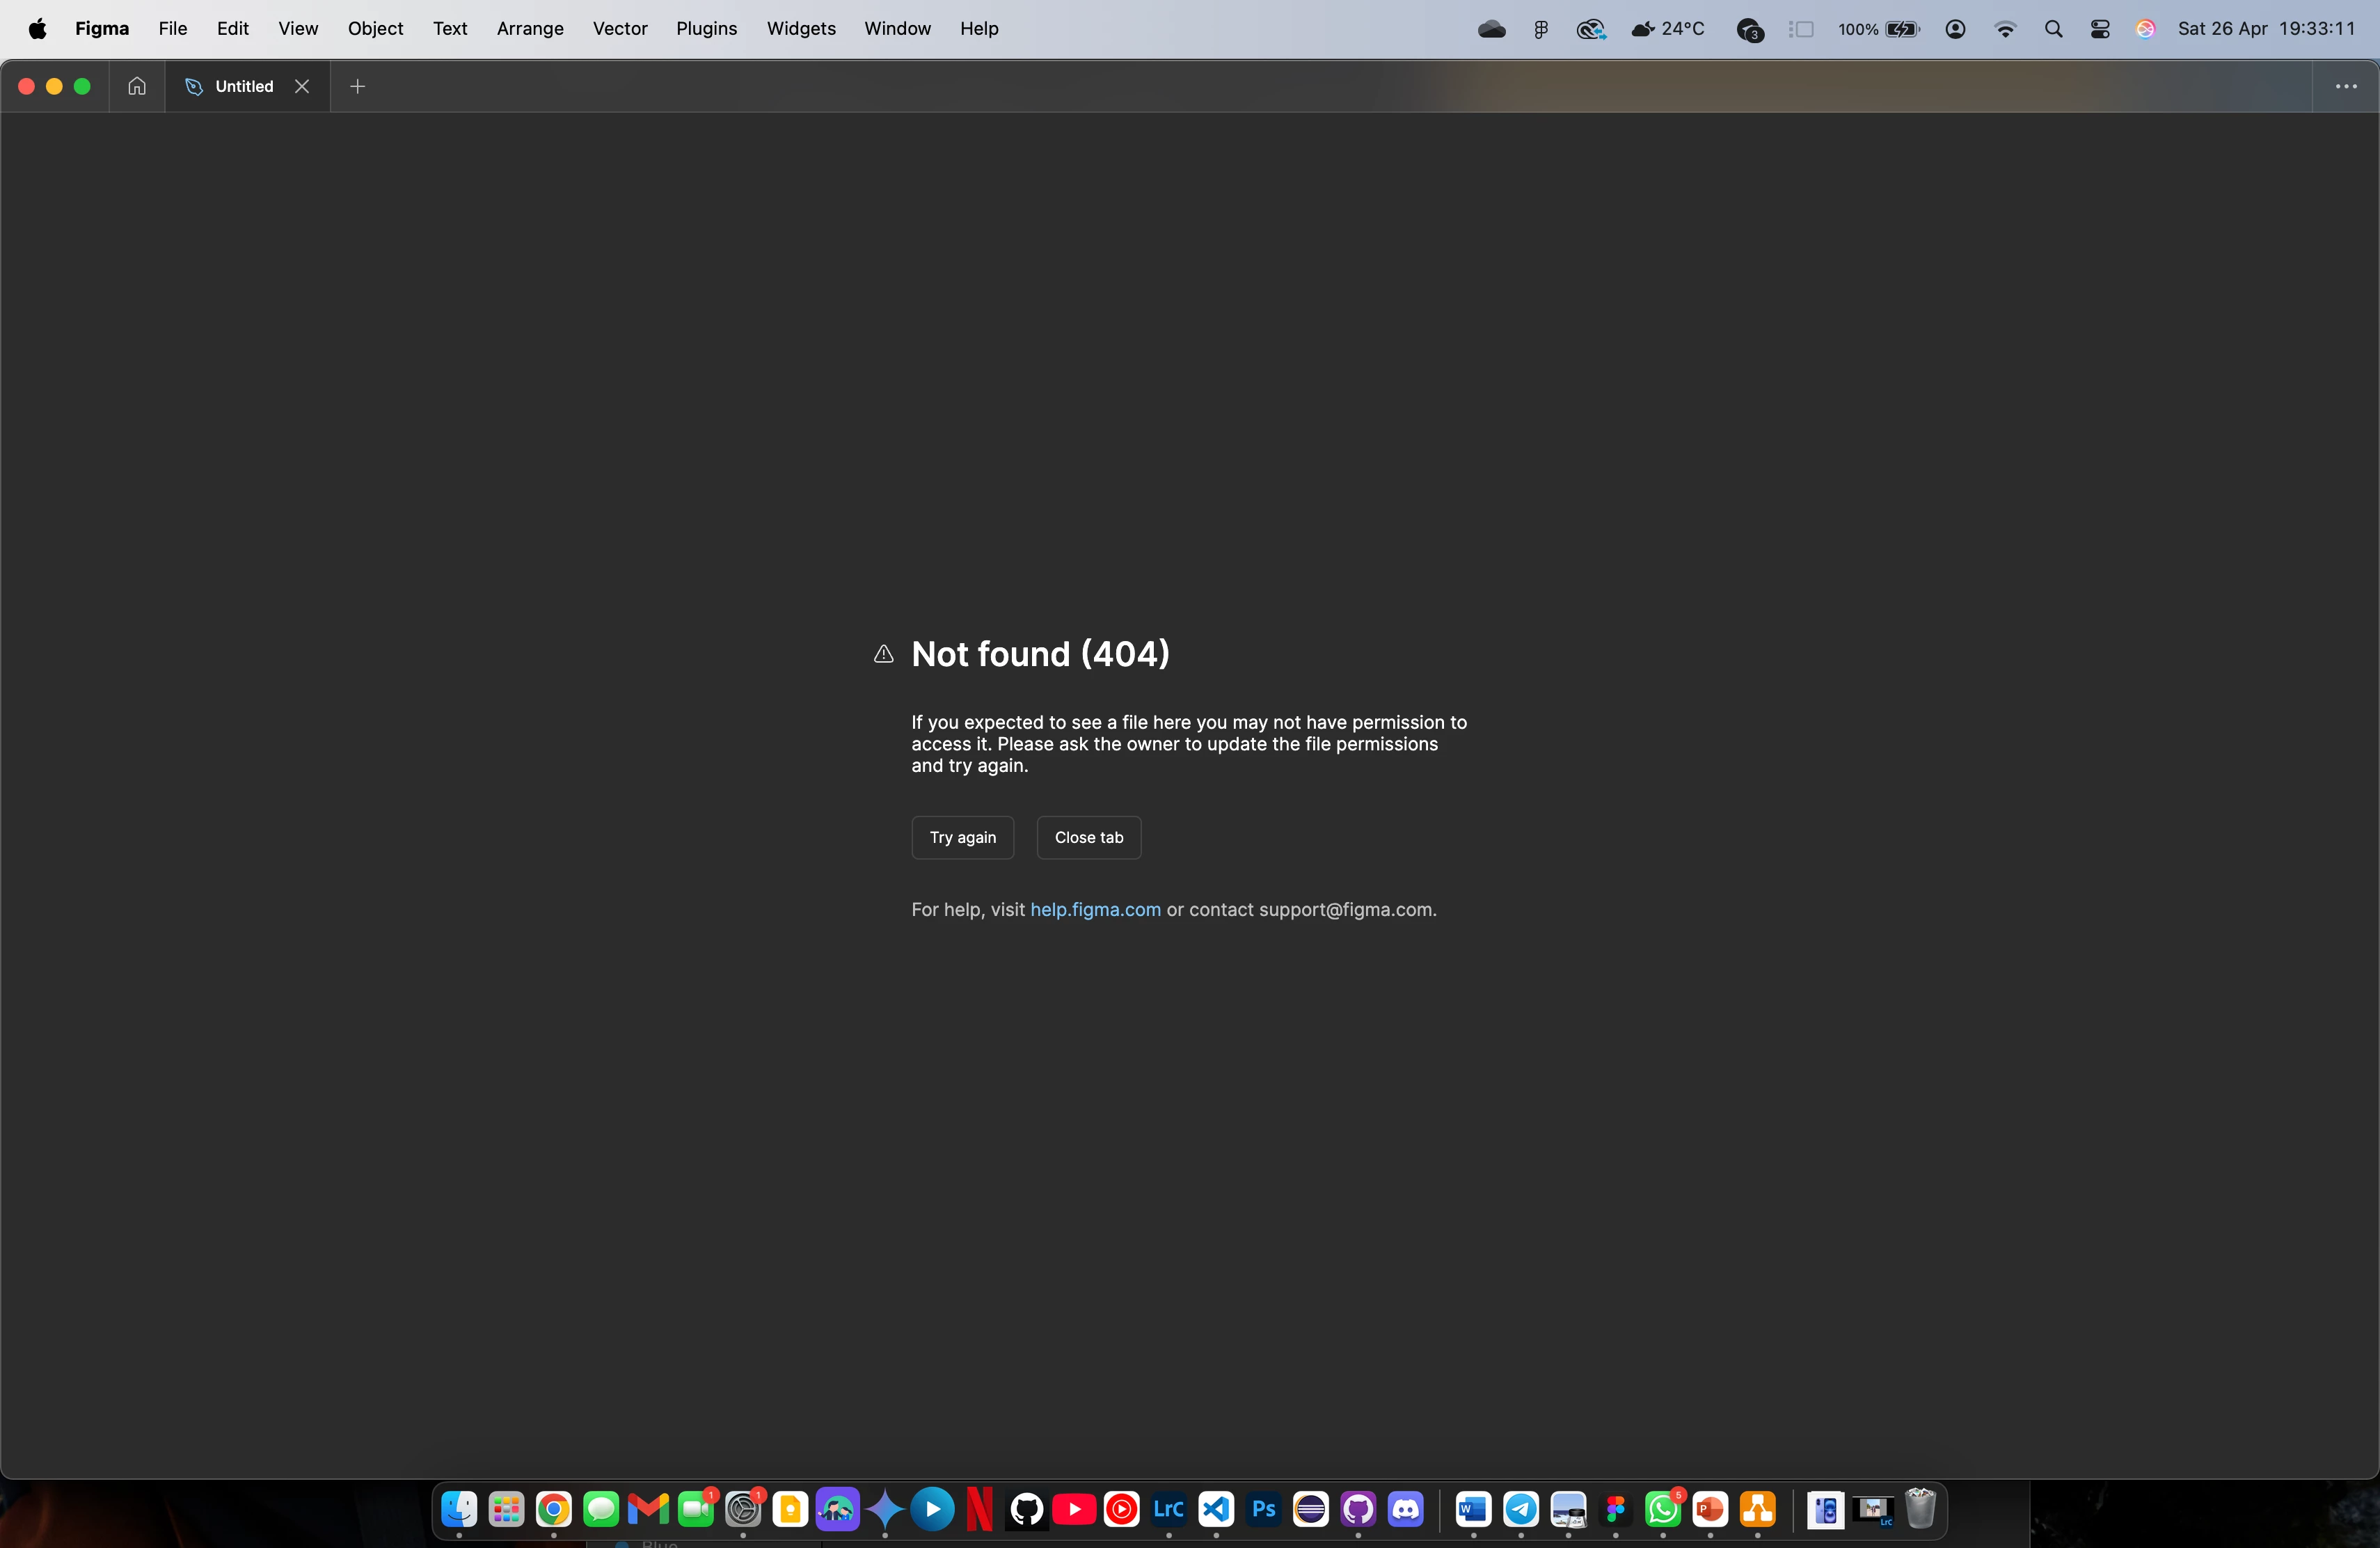Open the Widgets menu
The width and height of the screenshot is (2380, 1548).
coord(801,29)
